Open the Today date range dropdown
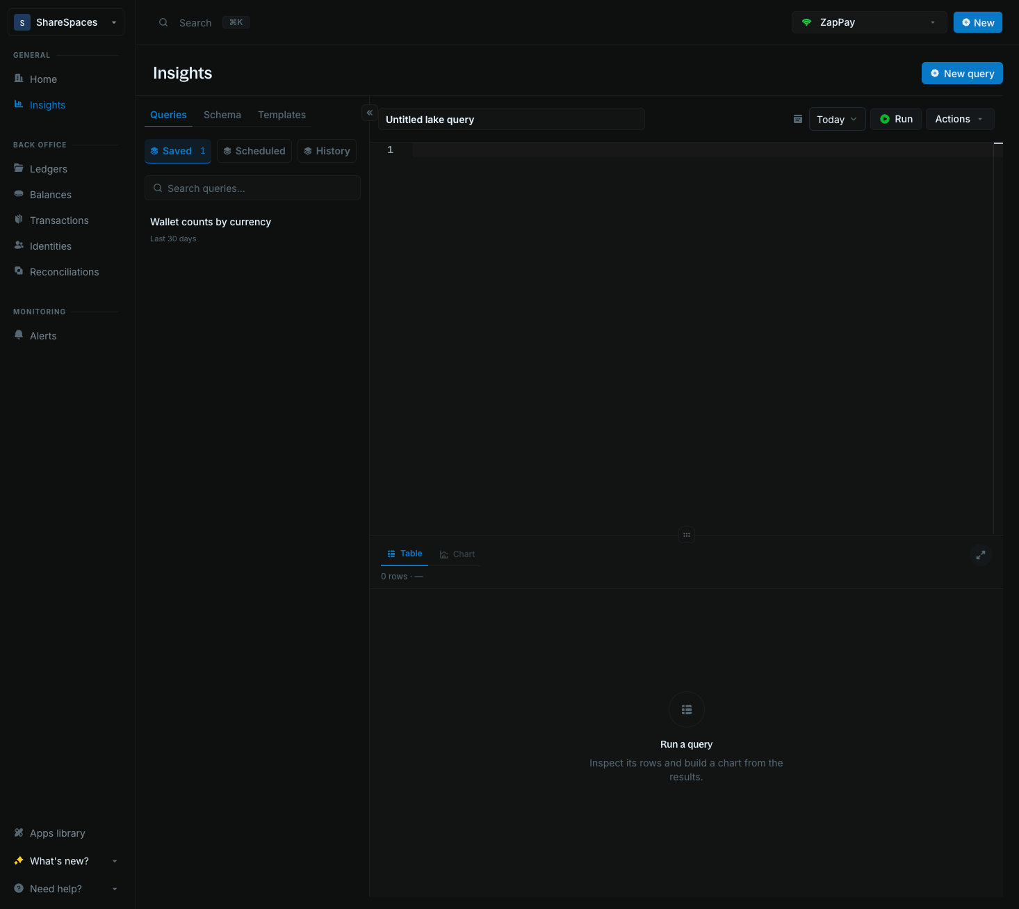The height and width of the screenshot is (909, 1019). (x=837, y=119)
